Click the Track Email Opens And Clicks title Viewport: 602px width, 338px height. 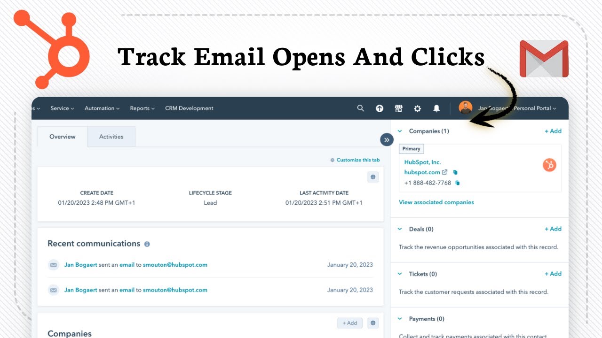[x=301, y=57]
